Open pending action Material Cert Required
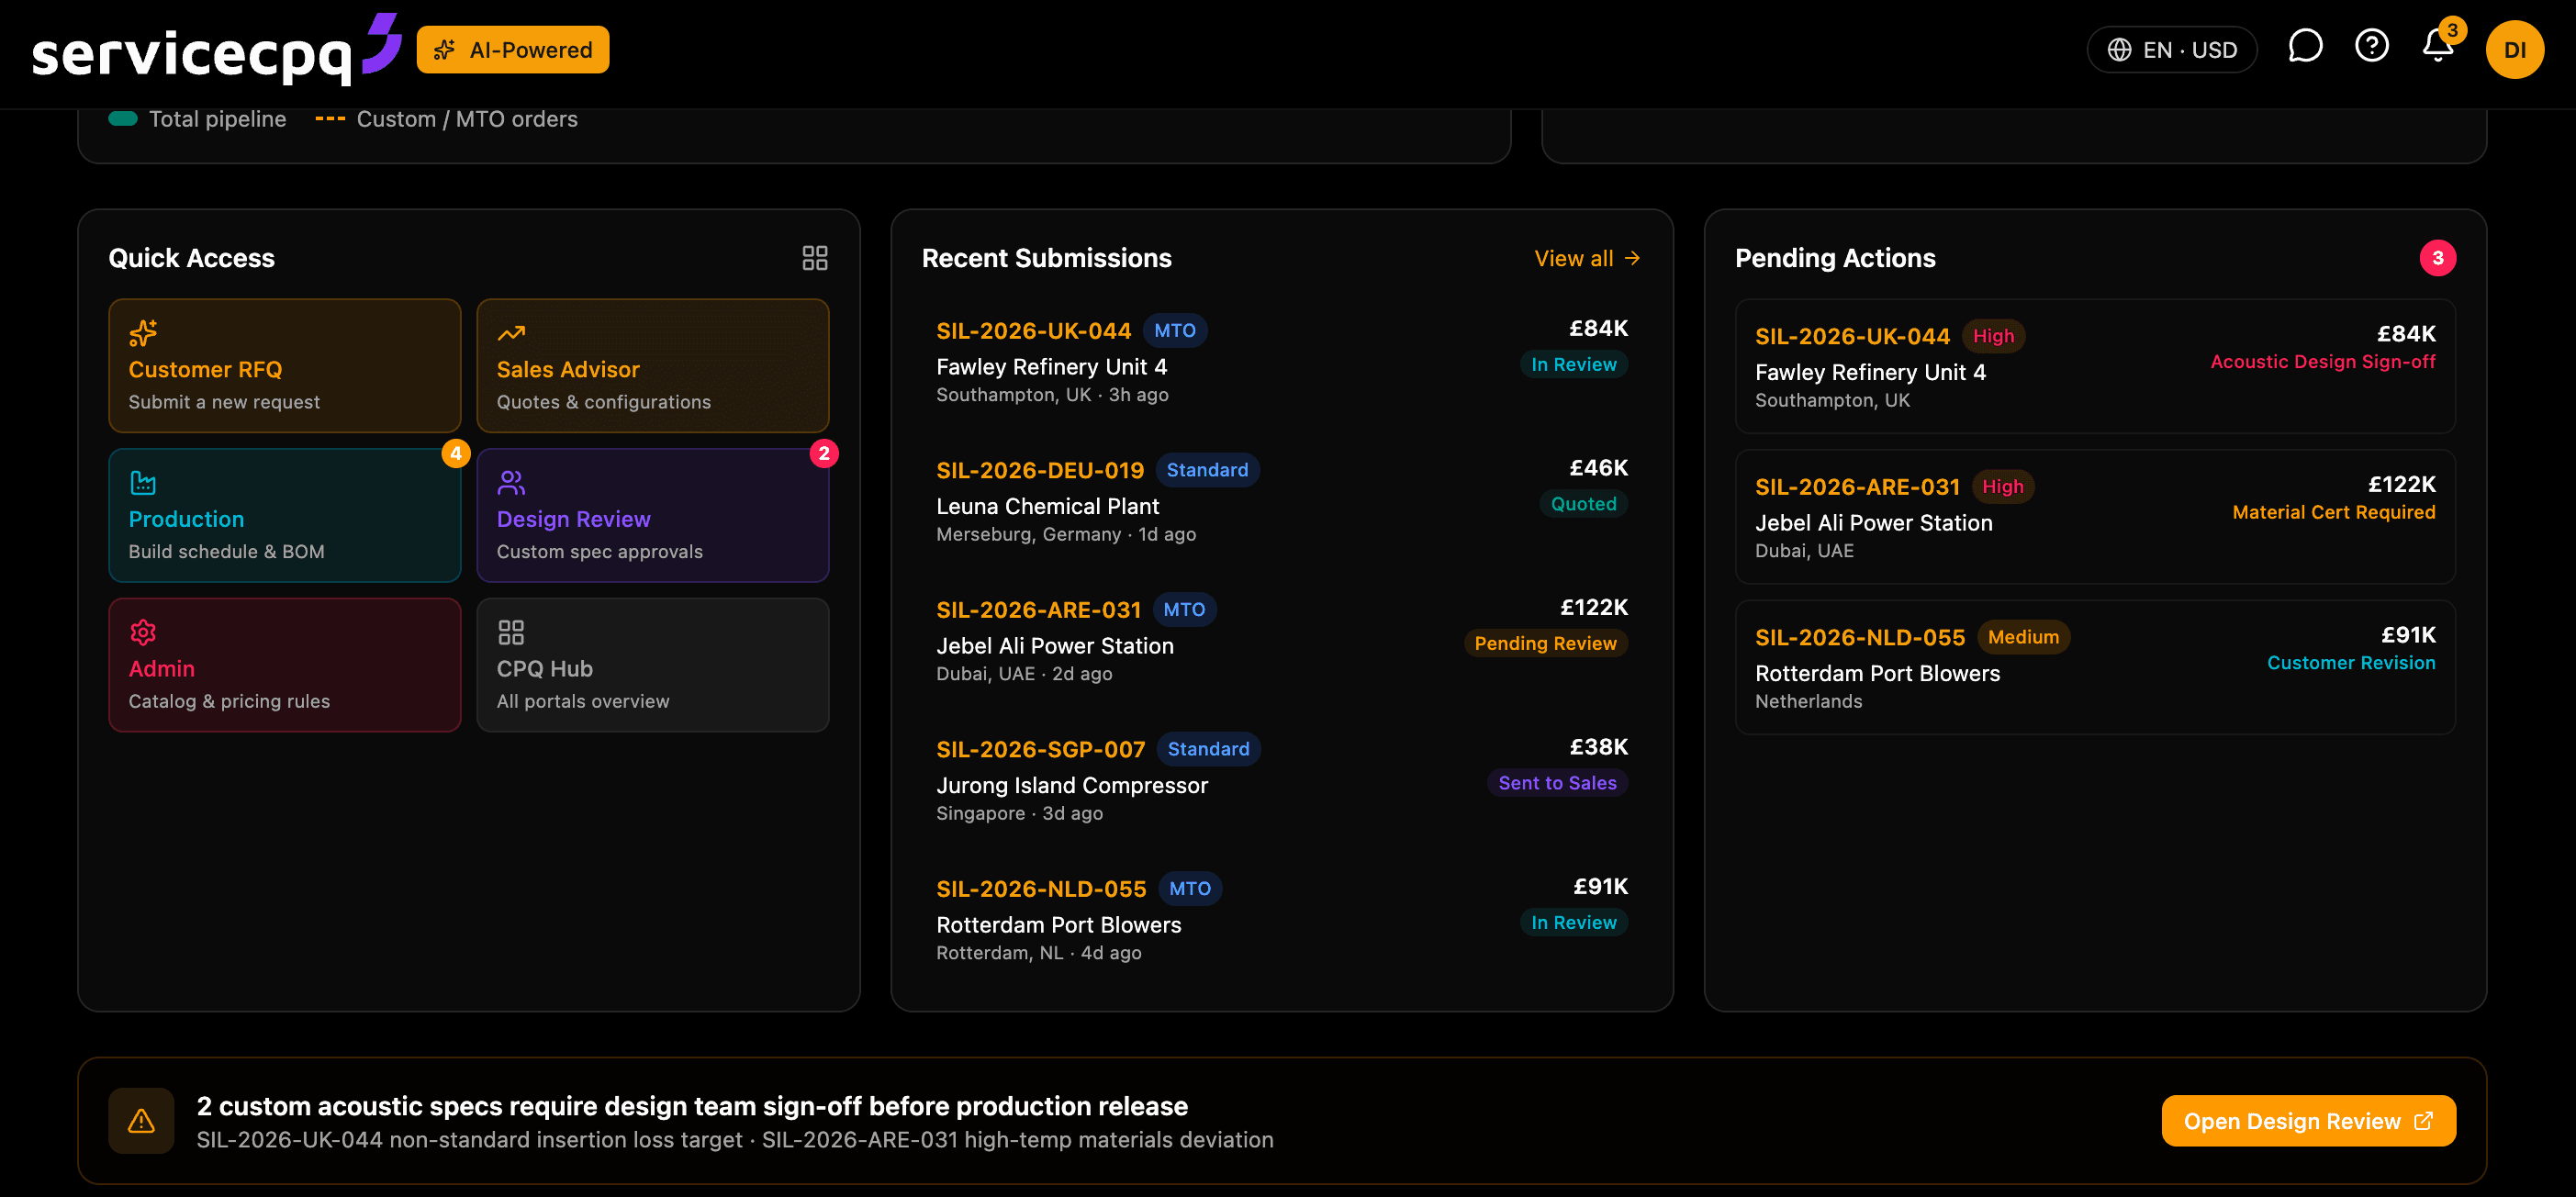The height and width of the screenshot is (1197, 2576). pyautogui.click(x=2095, y=516)
